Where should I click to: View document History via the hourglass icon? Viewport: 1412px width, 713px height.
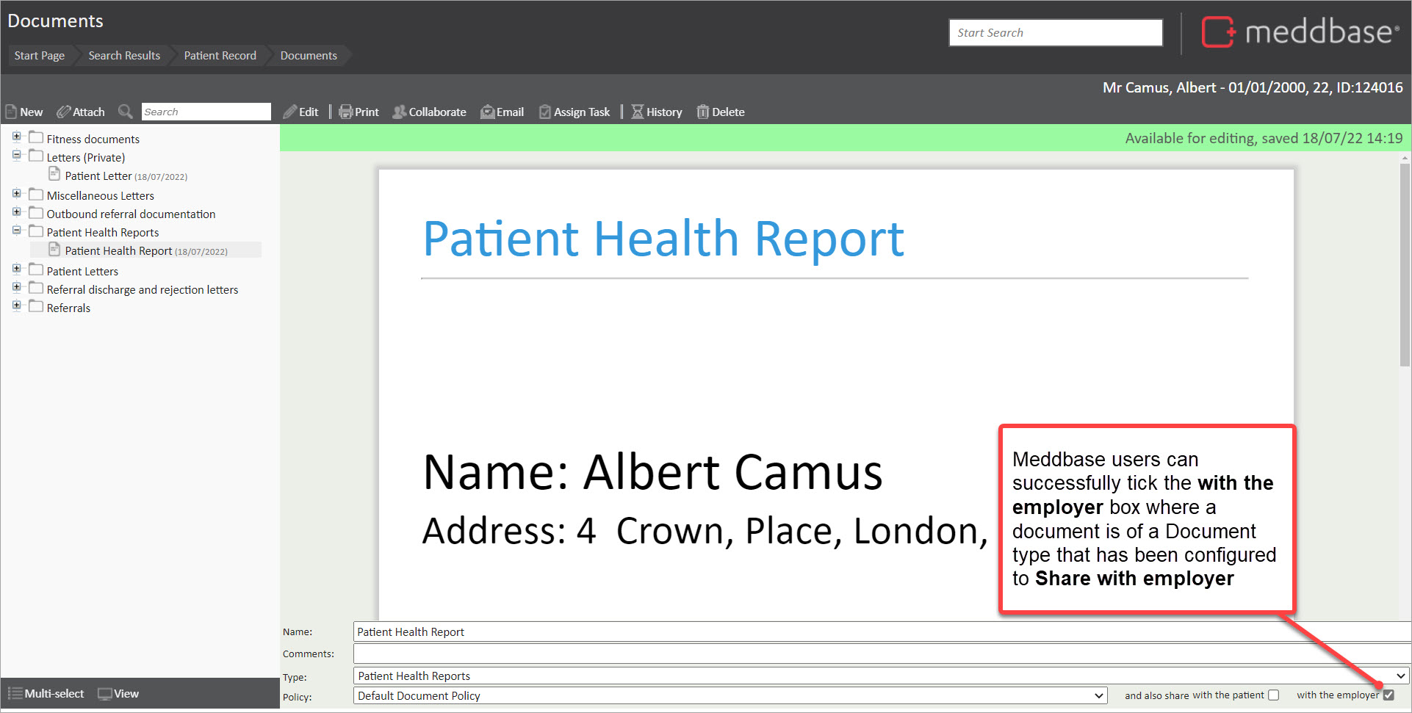point(637,112)
